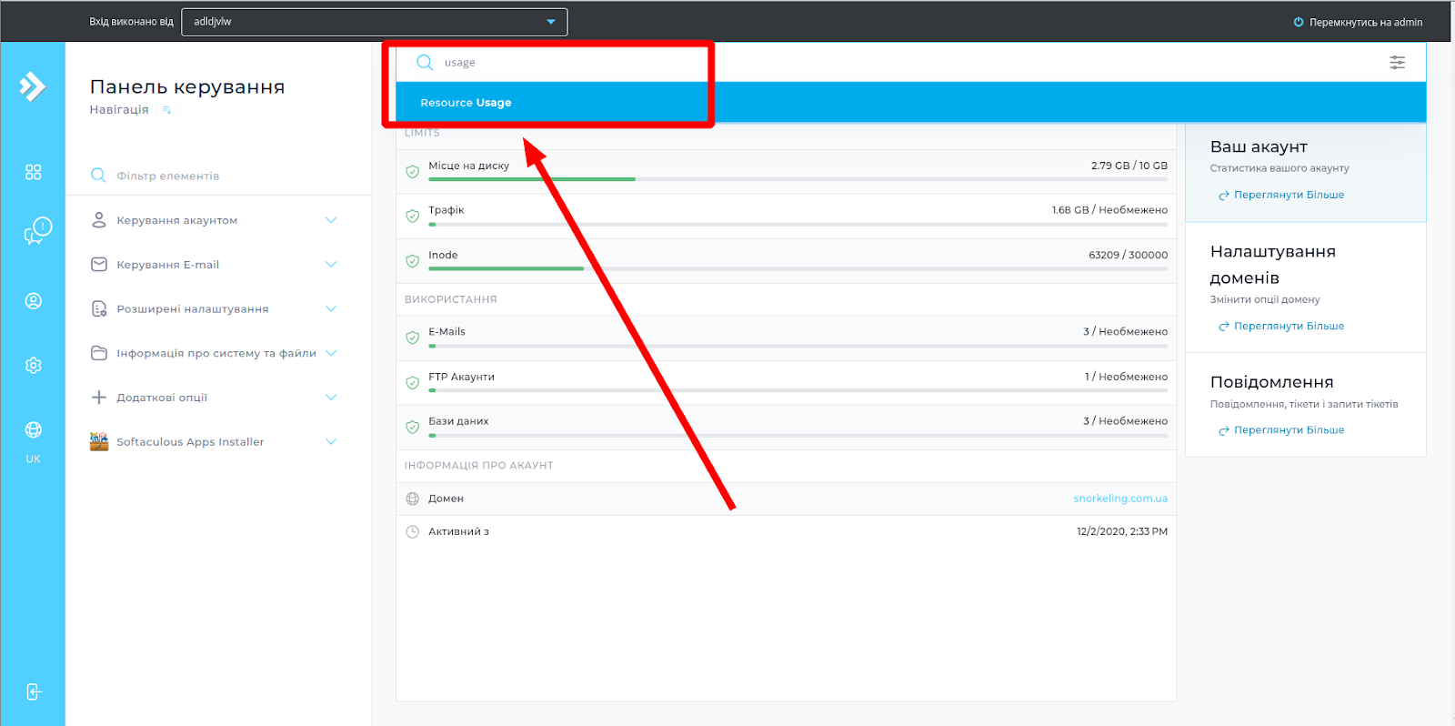Click Переглянути Більше under Налаштування доменів
The image size is (1455, 726).
pos(1289,326)
